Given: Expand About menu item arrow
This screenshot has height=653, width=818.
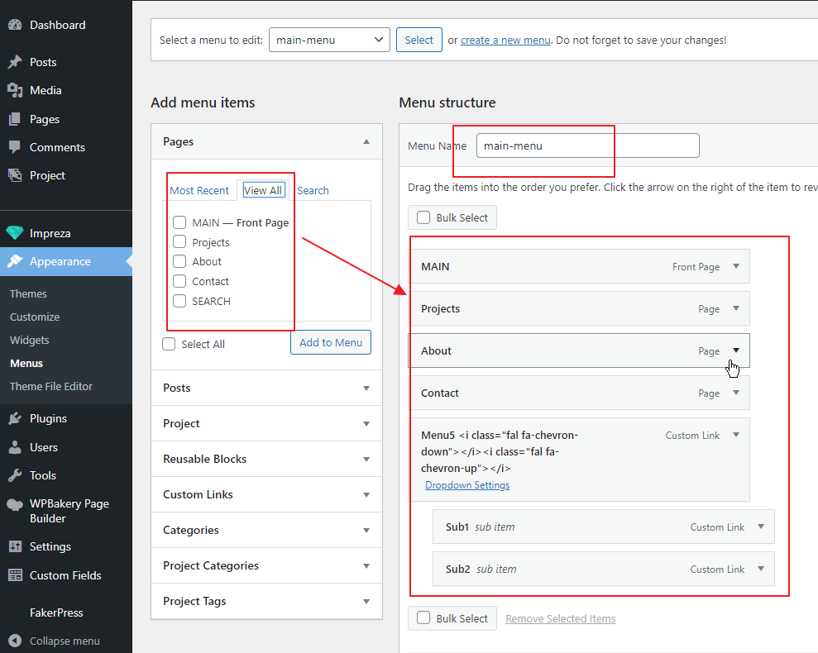Looking at the screenshot, I should pos(736,350).
